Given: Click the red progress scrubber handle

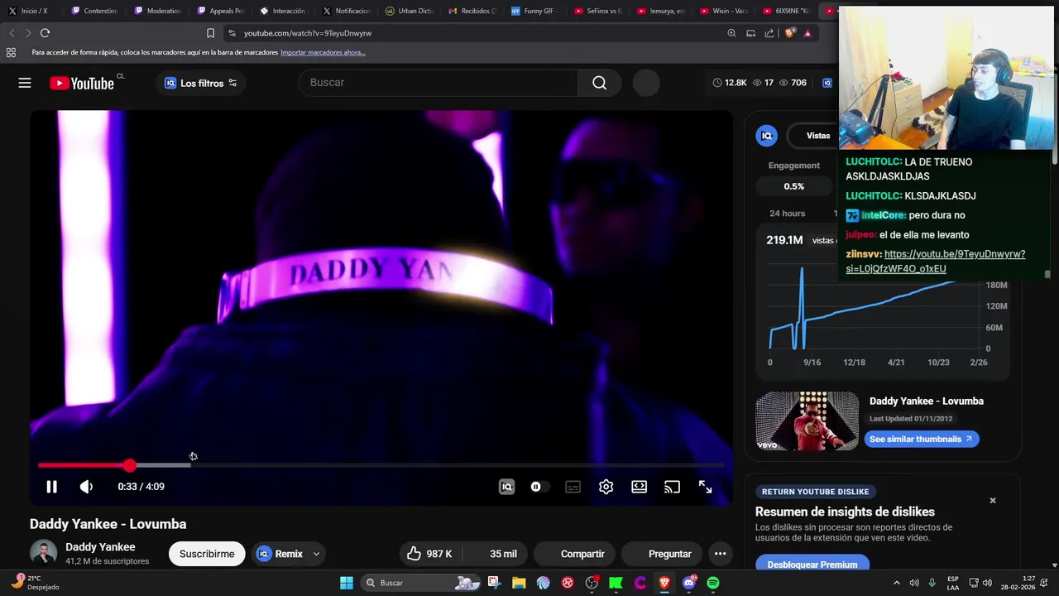Looking at the screenshot, I should [130, 465].
